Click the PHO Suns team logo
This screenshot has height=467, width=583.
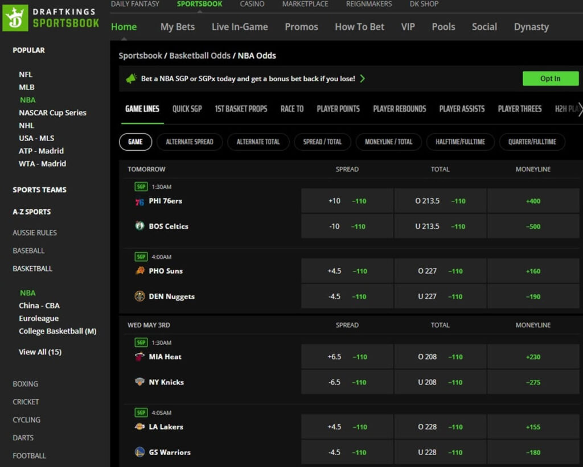point(139,270)
